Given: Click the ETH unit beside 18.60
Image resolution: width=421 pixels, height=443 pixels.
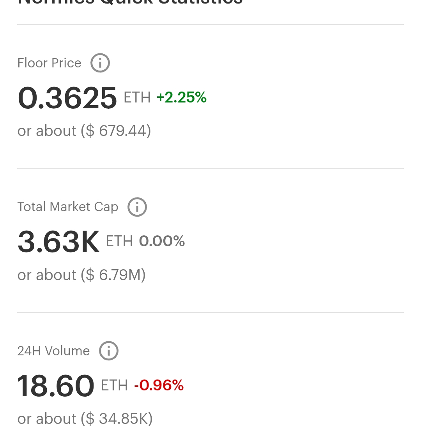Looking at the screenshot, I should coord(115,385).
